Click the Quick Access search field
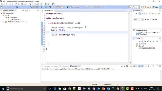The height and width of the screenshot is (91, 162). (133, 7)
